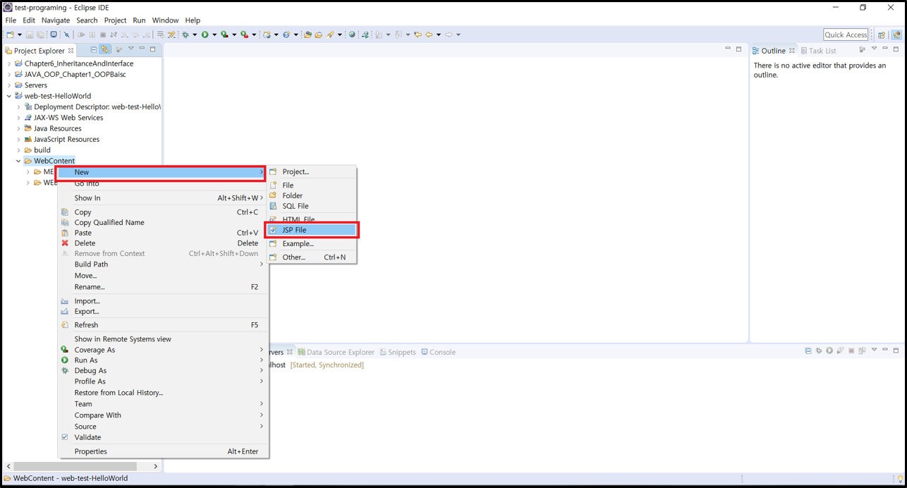
Task: Collapse the WebContent folder
Action: tap(19, 161)
